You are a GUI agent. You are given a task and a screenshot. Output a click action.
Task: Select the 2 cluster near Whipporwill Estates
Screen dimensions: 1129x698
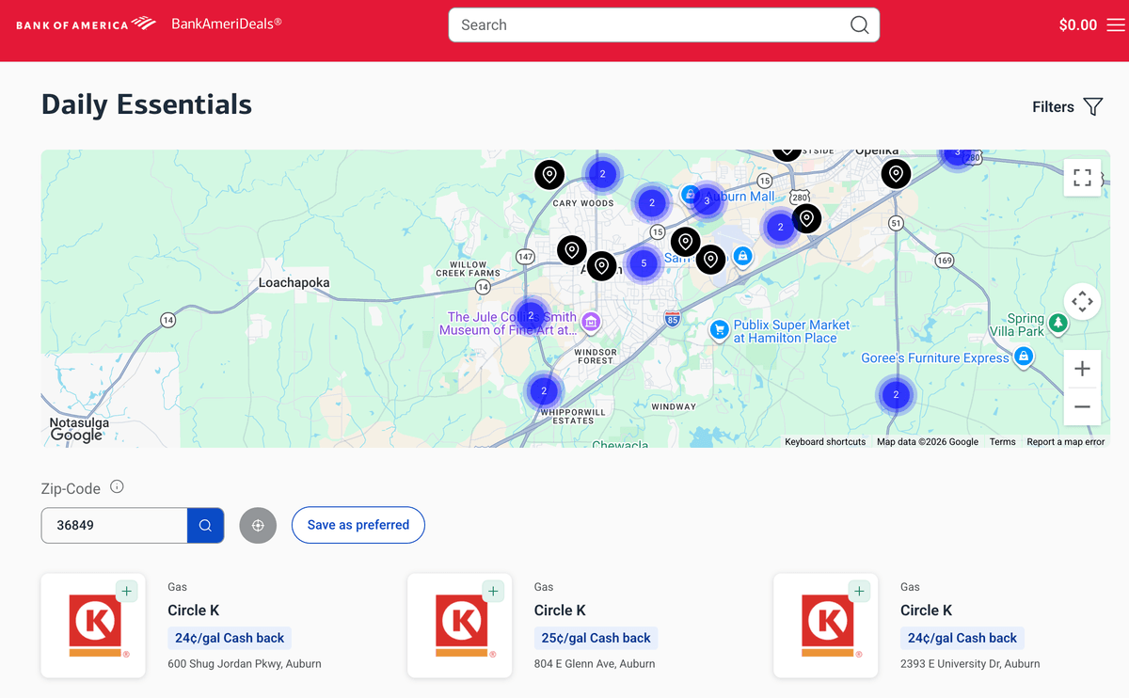point(544,390)
